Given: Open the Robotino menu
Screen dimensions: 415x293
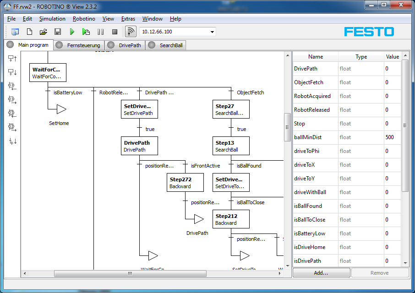Looking at the screenshot, I should pyautogui.click(x=84, y=19).
